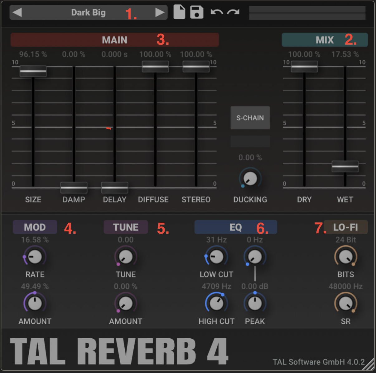376x373 pixels.
Task: Click the LOW CUT knob
Action: pyautogui.click(x=216, y=257)
